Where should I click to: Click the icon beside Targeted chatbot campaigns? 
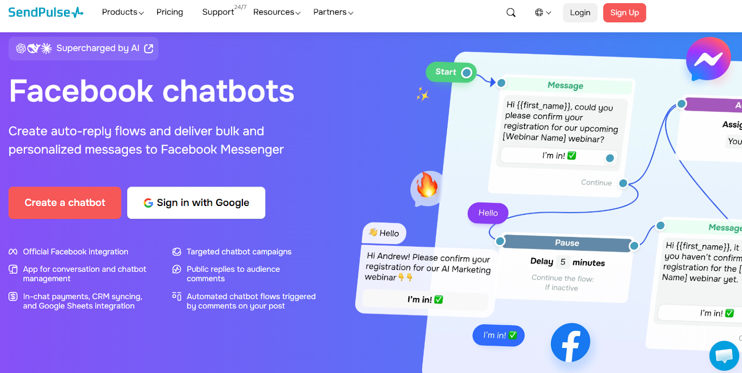pyautogui.click(x=177, y=251)
